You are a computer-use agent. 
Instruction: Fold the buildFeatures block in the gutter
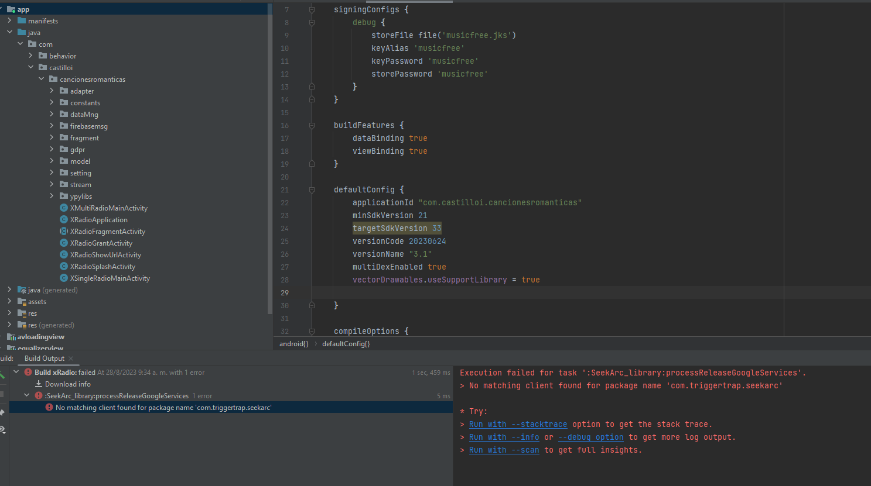[312, 125]
